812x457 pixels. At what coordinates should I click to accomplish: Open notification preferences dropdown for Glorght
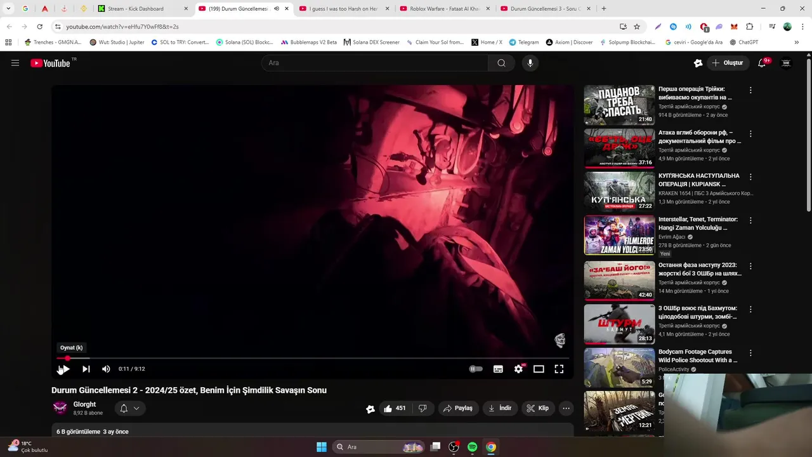[x=130, y=408]
